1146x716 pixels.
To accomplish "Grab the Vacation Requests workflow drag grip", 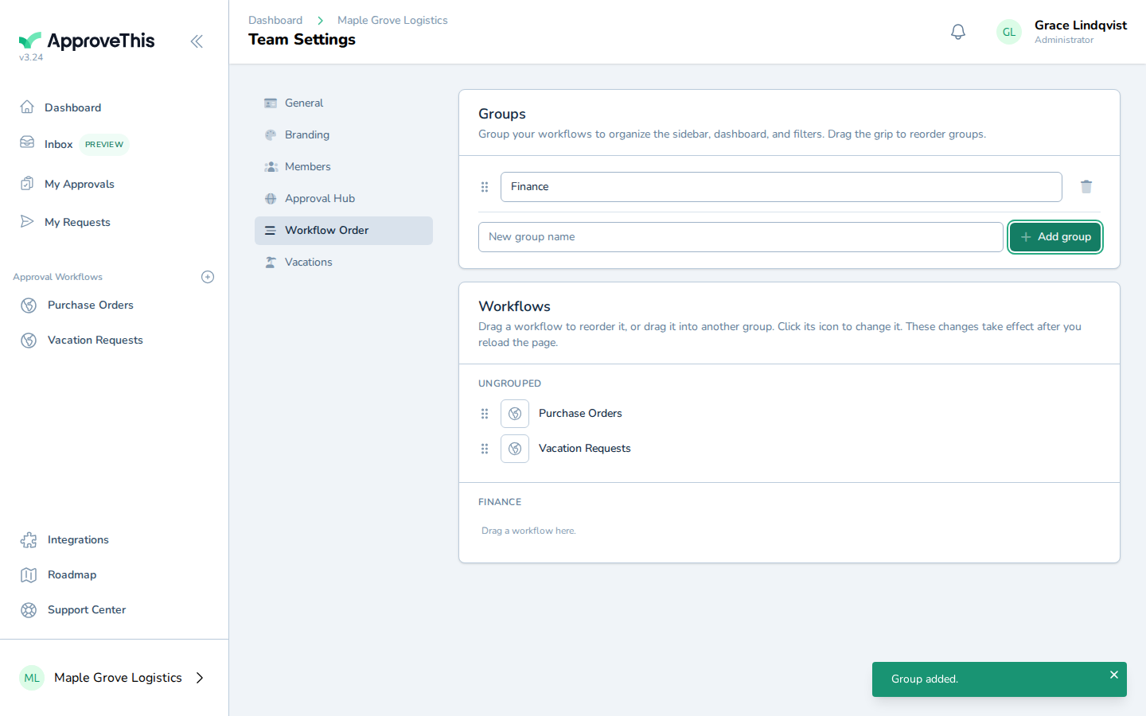I will [485, 449].
